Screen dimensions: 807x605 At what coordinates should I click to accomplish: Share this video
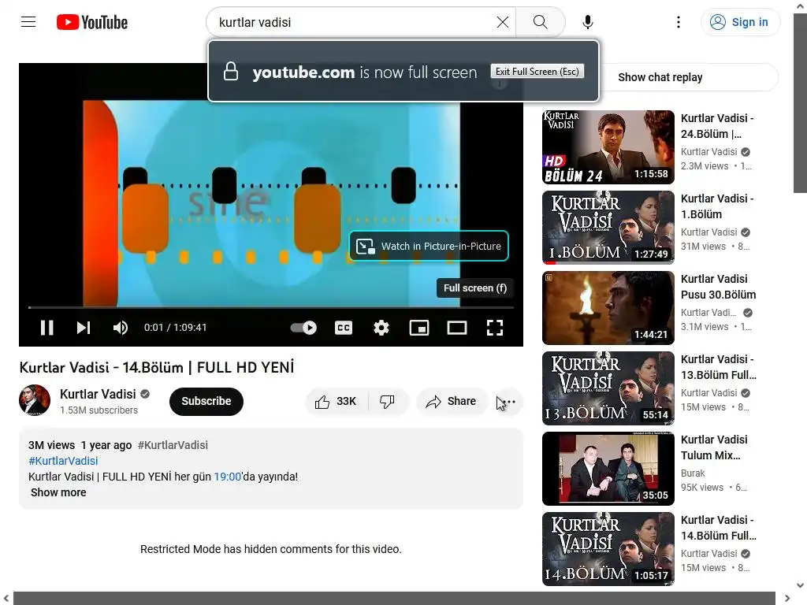[451, 401]
